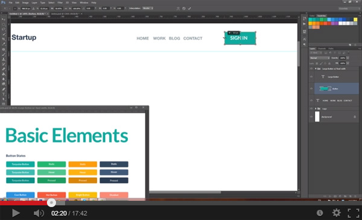The image size is (362, 220).
Task: Open the Interpolation dropdown in options bar
Action: (x=148, y=8)
